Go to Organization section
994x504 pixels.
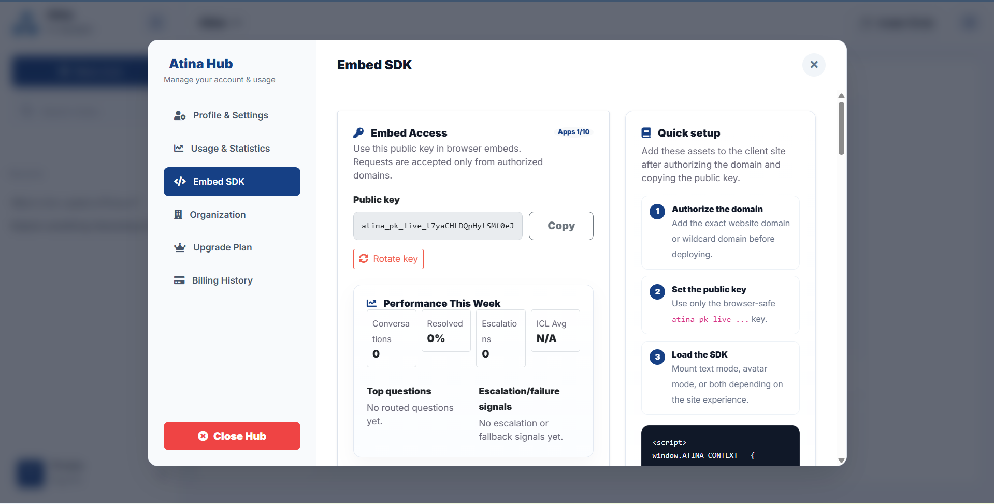(232, 215)
